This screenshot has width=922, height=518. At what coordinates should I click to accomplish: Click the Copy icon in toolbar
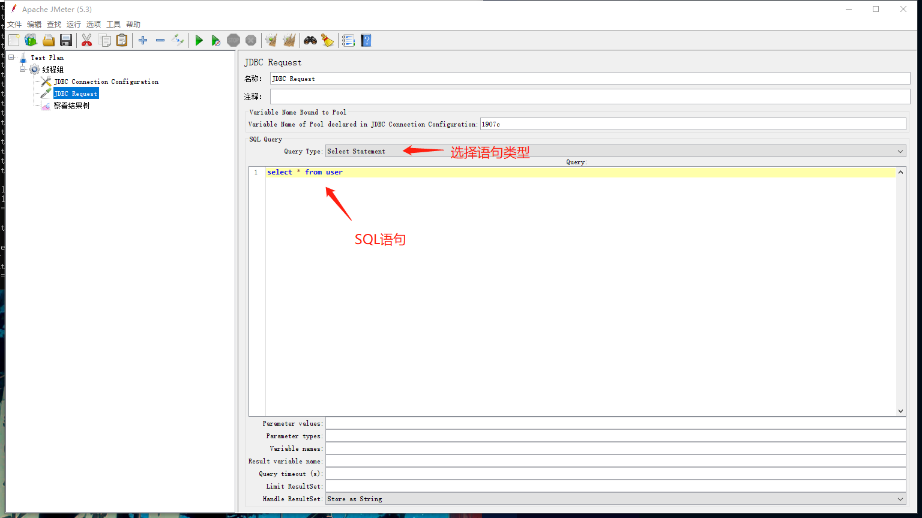(x=104, y=40)
